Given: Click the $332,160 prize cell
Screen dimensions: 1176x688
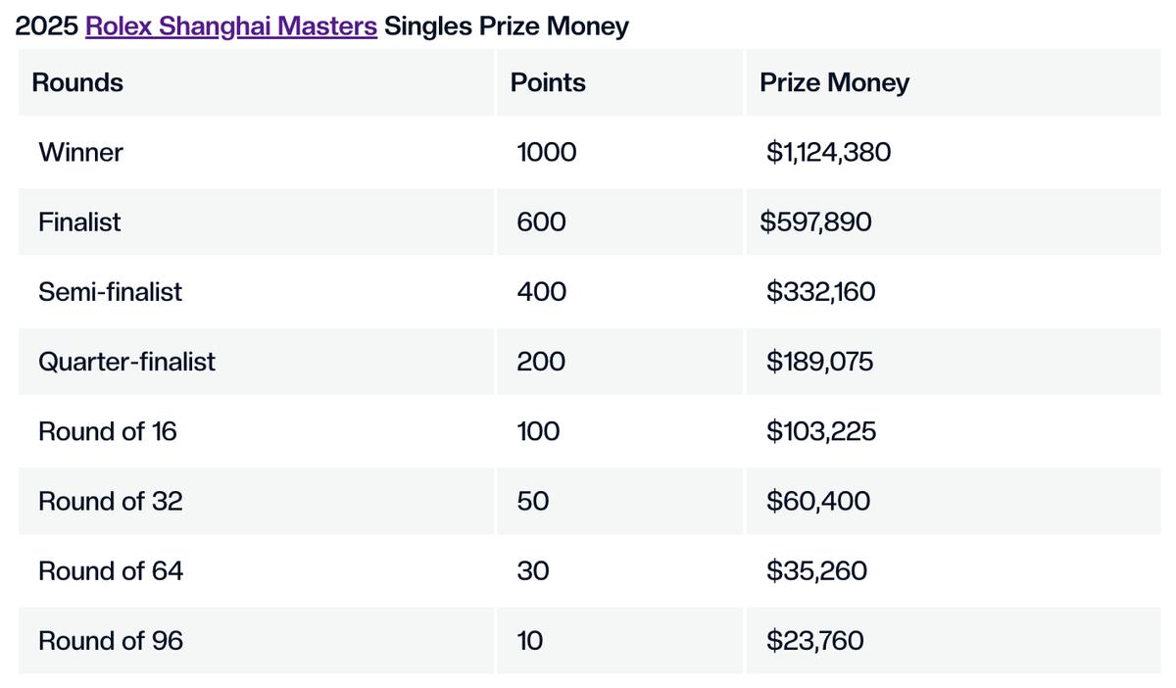Looking at the screenshot, I should pos(821,292).
